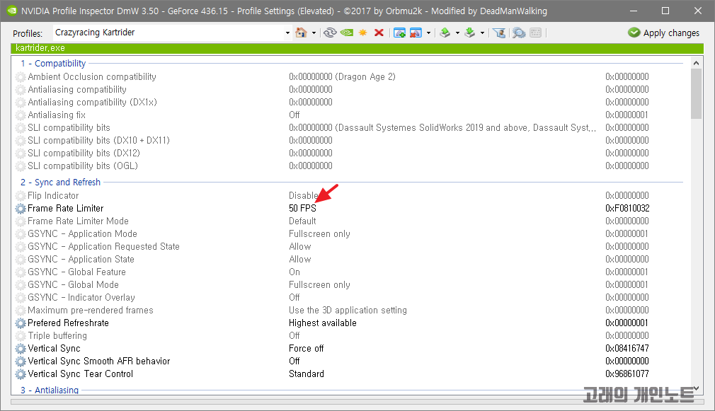Click the gear icon beside Flip Indicator
Screen dimensions: 715x411
click(x=21, y=196)
